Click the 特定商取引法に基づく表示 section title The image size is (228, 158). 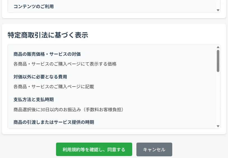tap(48, 35)
